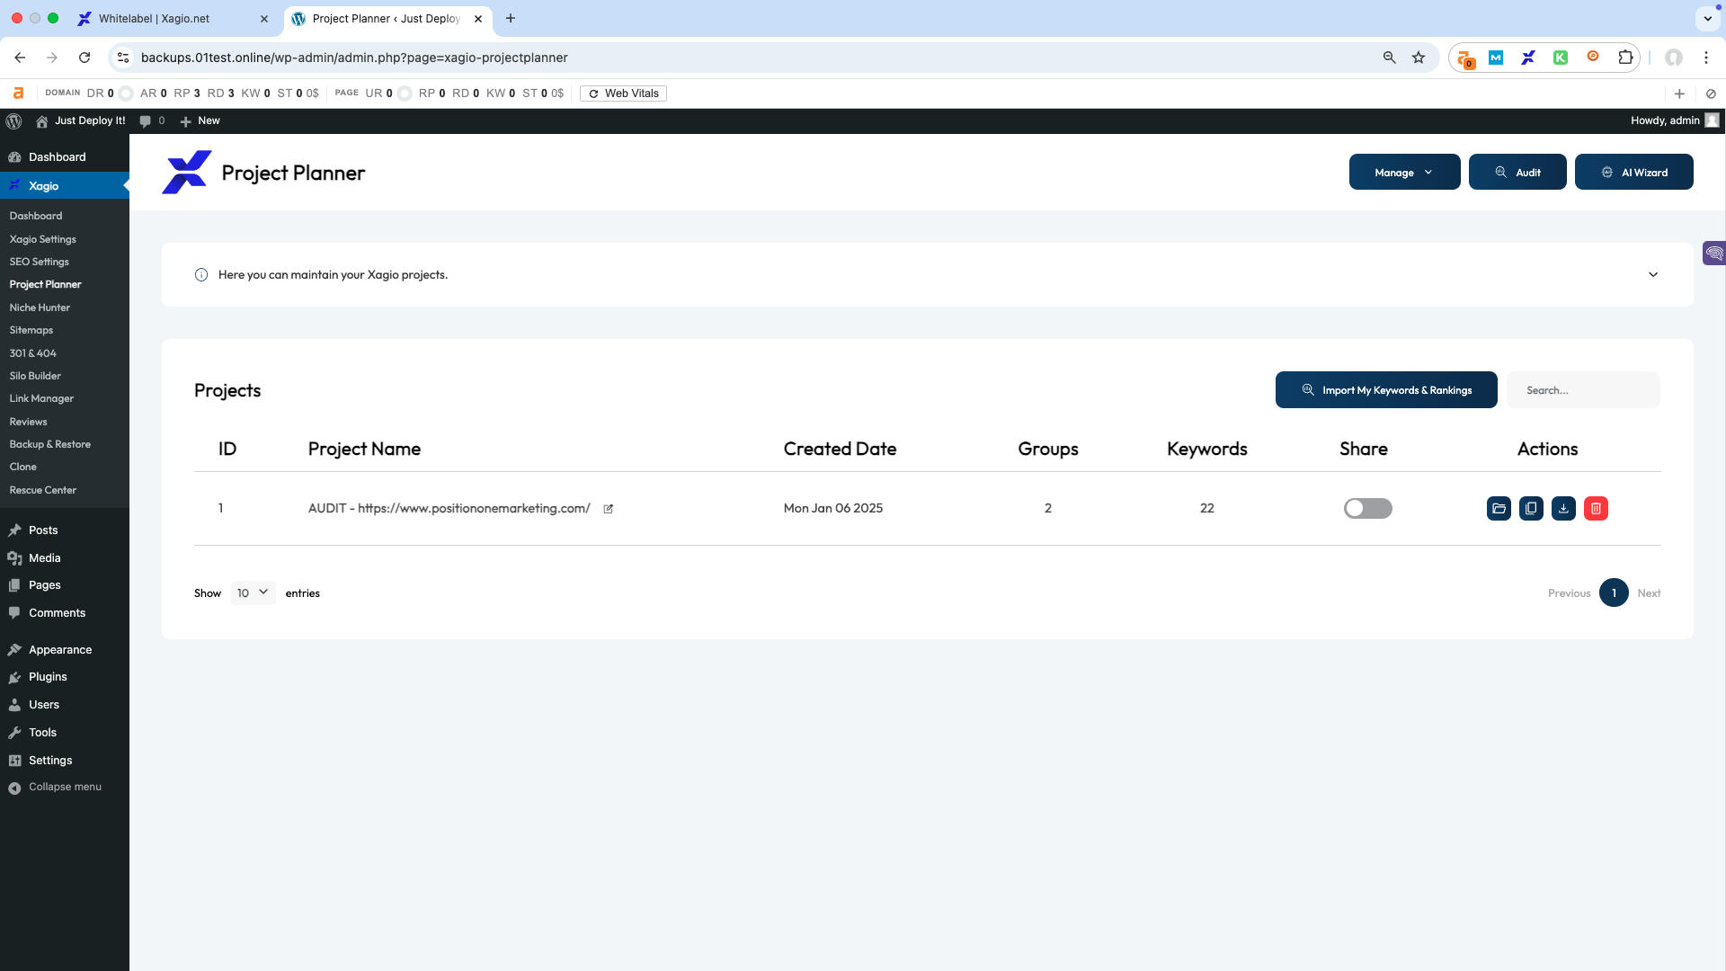This screenshot has width=1726, height=971.
Task: Toggle Share switch for AUDIT project
Action: [1367, 509]
